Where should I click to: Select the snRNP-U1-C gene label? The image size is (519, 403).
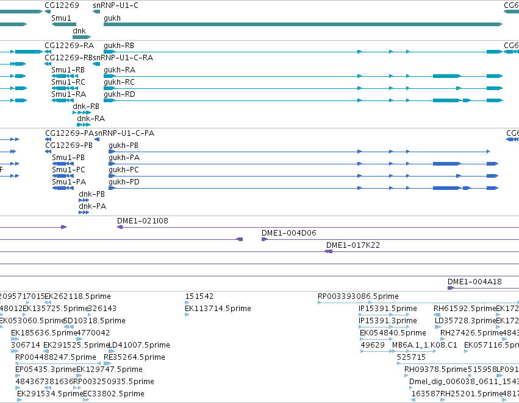115,5
